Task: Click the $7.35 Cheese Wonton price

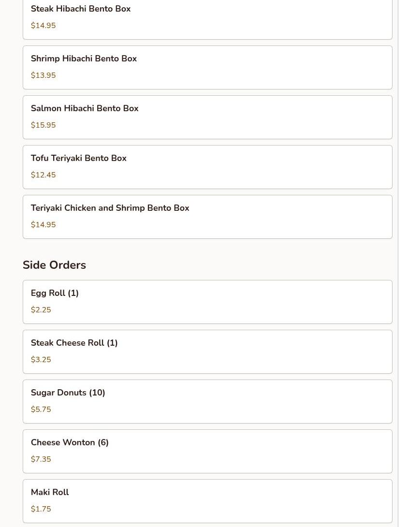Action: coord(41,459)
